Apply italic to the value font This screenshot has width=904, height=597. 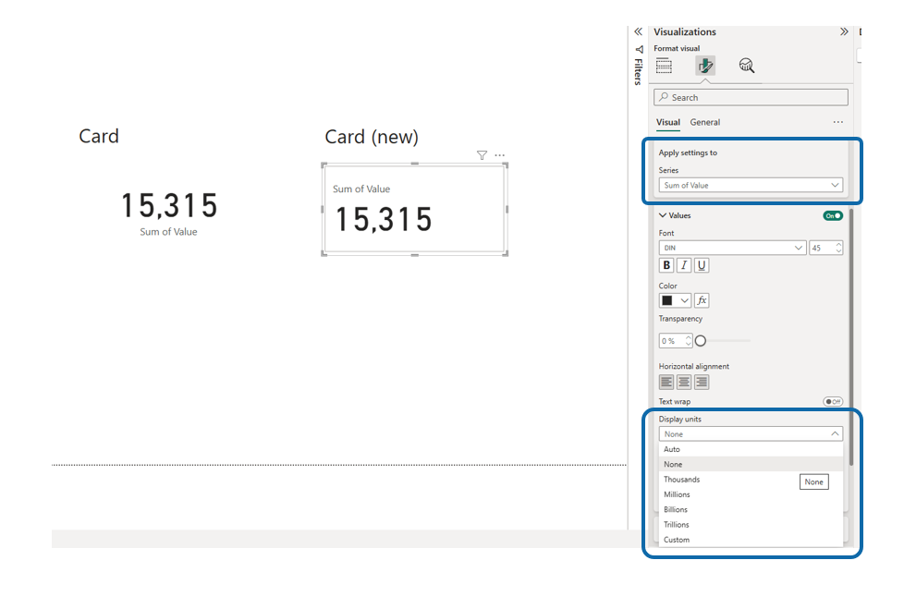684,265
